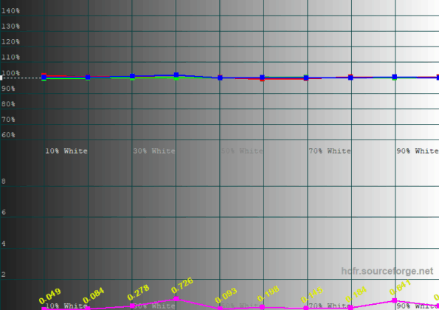Click the magenta point labeled 0.198
Screen dimensions: 439x310
click(x=262, y=307)
